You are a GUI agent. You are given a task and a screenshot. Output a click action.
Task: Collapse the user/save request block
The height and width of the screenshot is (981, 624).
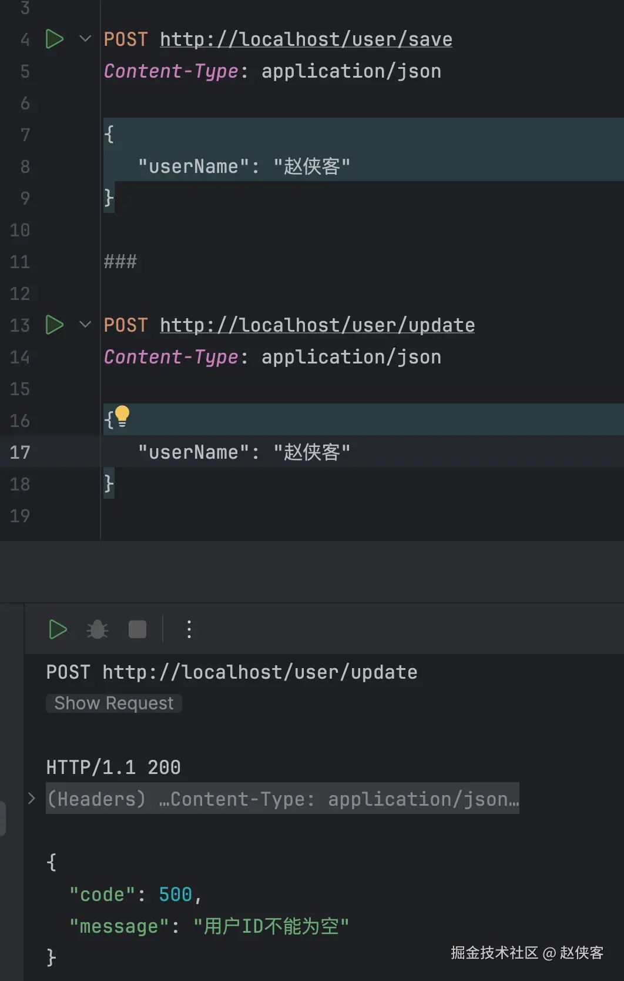[85, 39]
